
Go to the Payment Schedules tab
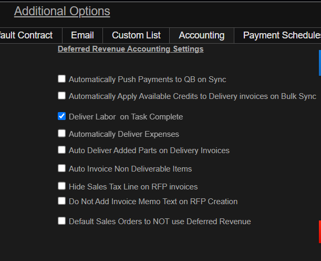click(282, 35)
